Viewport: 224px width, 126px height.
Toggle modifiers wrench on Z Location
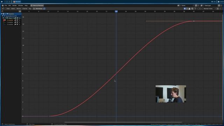coord(15,24)
